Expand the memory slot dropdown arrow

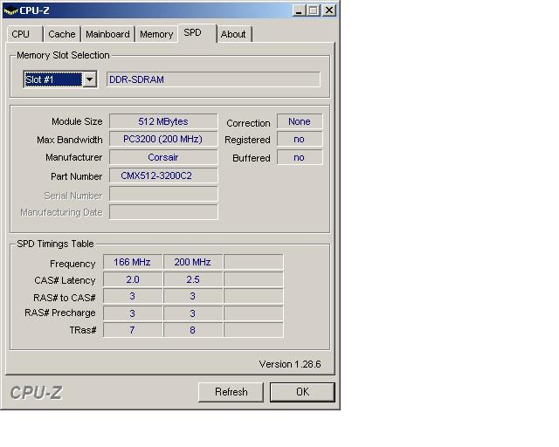coord(89,79)
